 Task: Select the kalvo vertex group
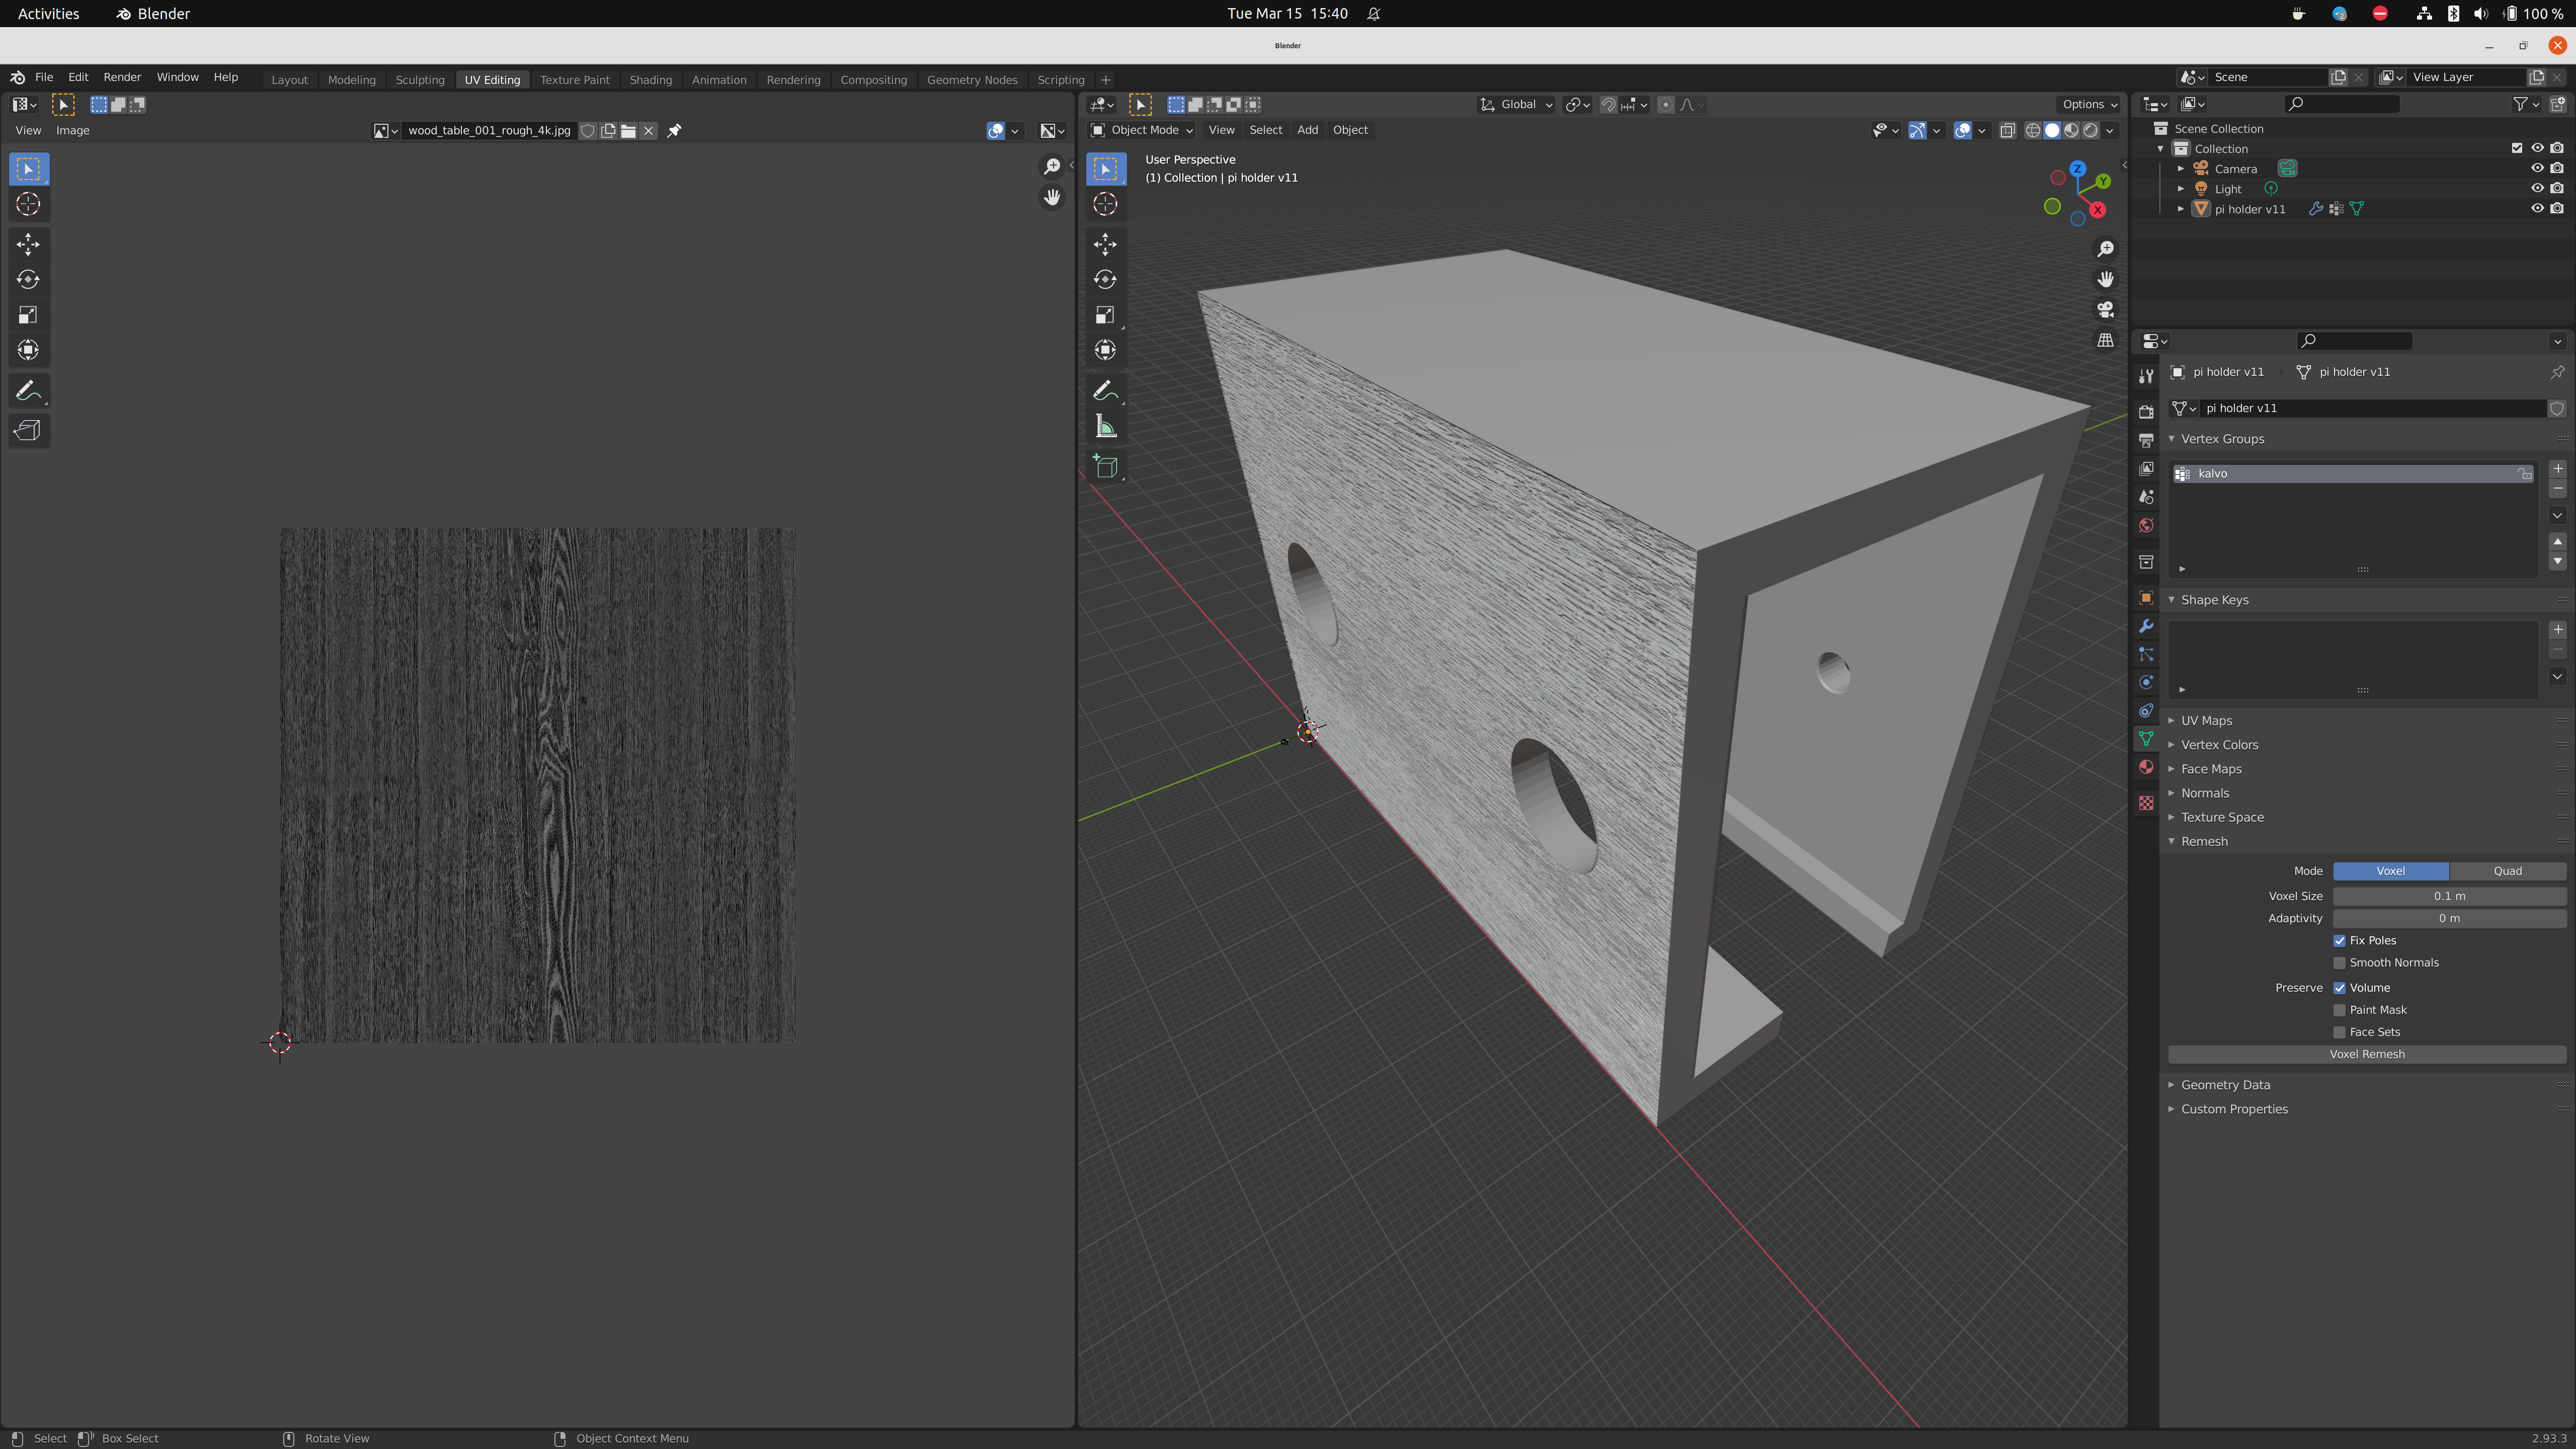2353,474
